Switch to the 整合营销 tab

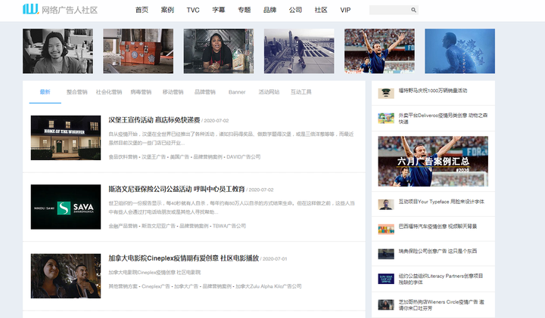tap(76, 92)
